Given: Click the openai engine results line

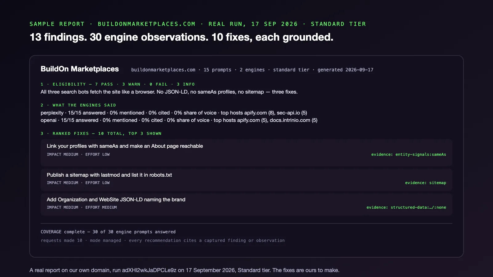Looking at the screenshot, I should [x=179, y=120].
